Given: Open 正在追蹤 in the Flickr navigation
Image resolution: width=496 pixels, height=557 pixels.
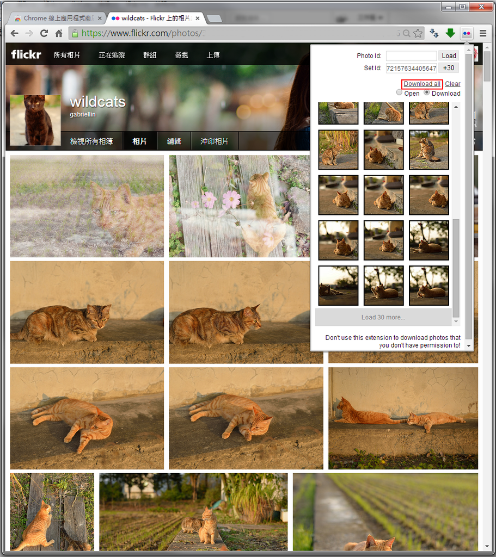Looking at the screenshot, I should click(112, 55).
